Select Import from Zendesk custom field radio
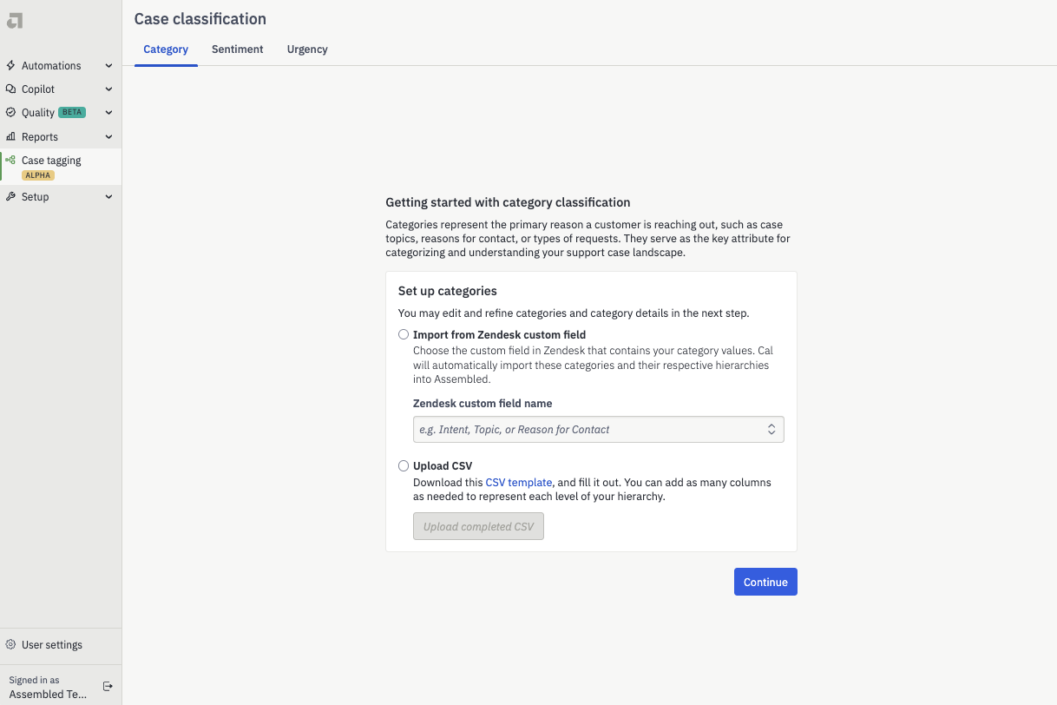 (404, 334)
